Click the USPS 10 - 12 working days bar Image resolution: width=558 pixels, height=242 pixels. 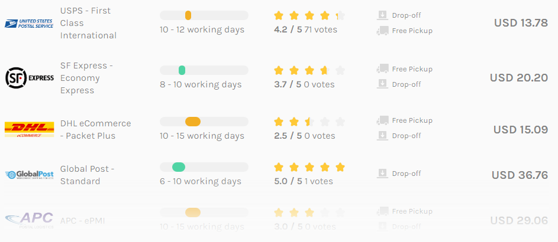click(204, 15)
